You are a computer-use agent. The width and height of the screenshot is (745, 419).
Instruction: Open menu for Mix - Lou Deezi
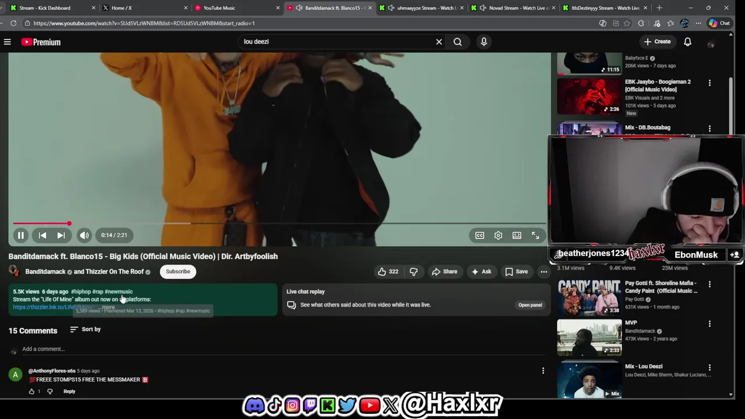point(709,368)
